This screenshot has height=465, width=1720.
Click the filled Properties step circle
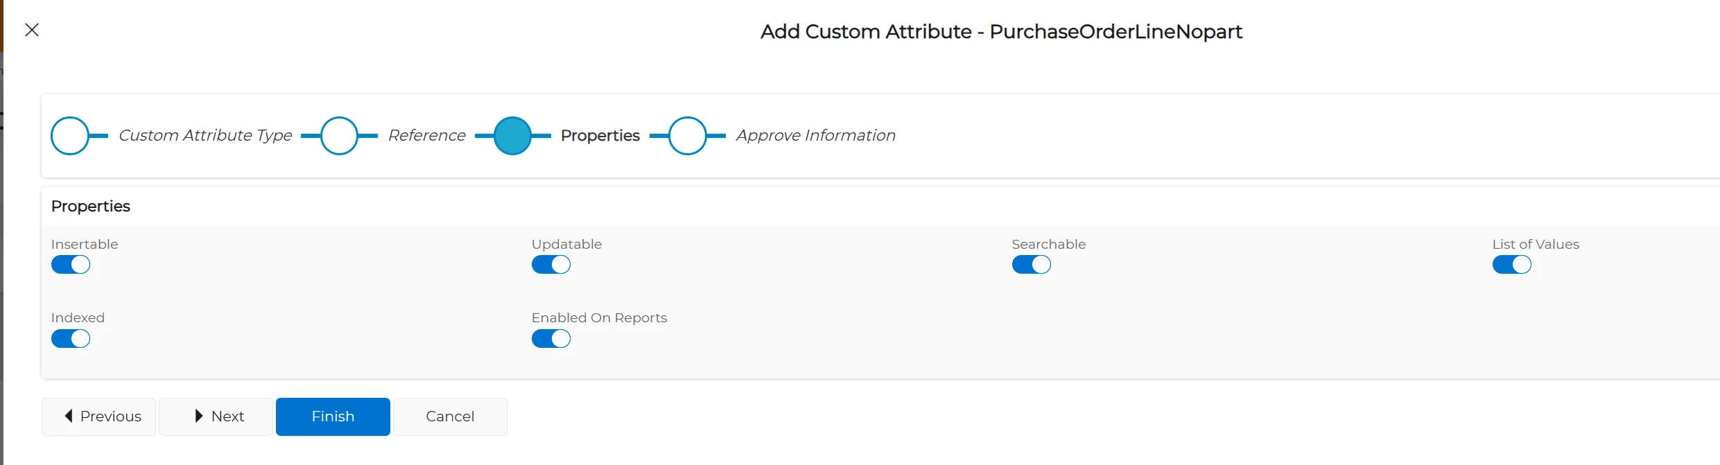(512, 136)
